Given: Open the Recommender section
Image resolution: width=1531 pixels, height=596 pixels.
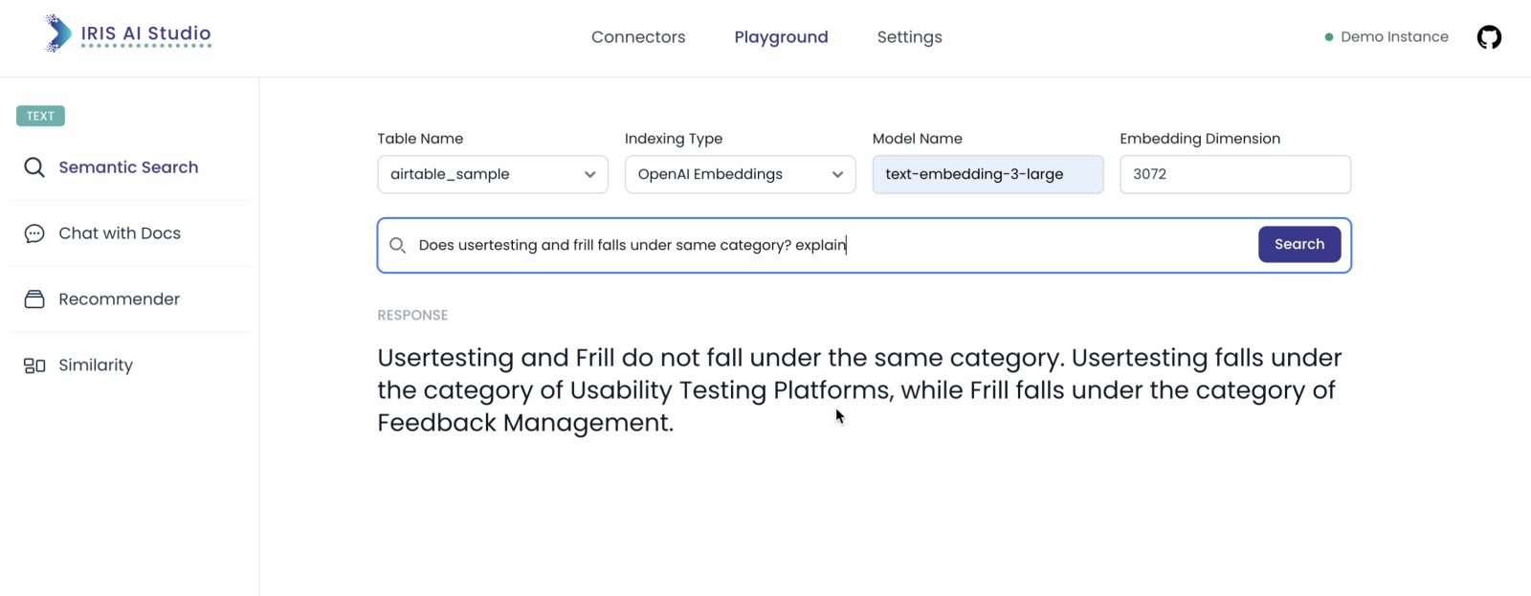Looking at the screenshot, I should 119,299.
